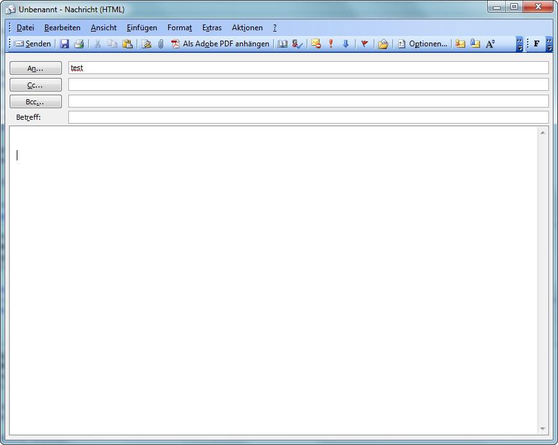
Task: Open the Ansicht menu
Action: pyautogui.click(x=104, y=28)
